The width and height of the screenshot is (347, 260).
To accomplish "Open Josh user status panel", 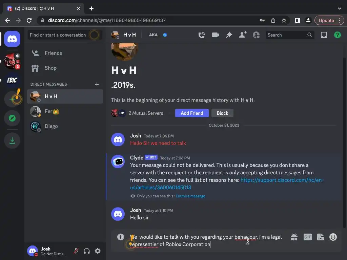I will coord(47,251).
